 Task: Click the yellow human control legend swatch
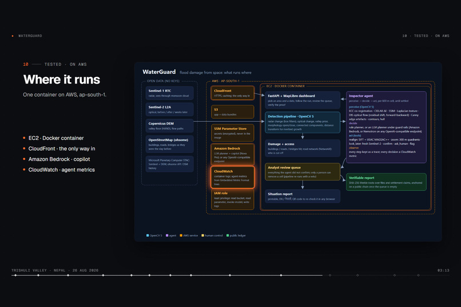pyautogui.click(x=202, y=236)
